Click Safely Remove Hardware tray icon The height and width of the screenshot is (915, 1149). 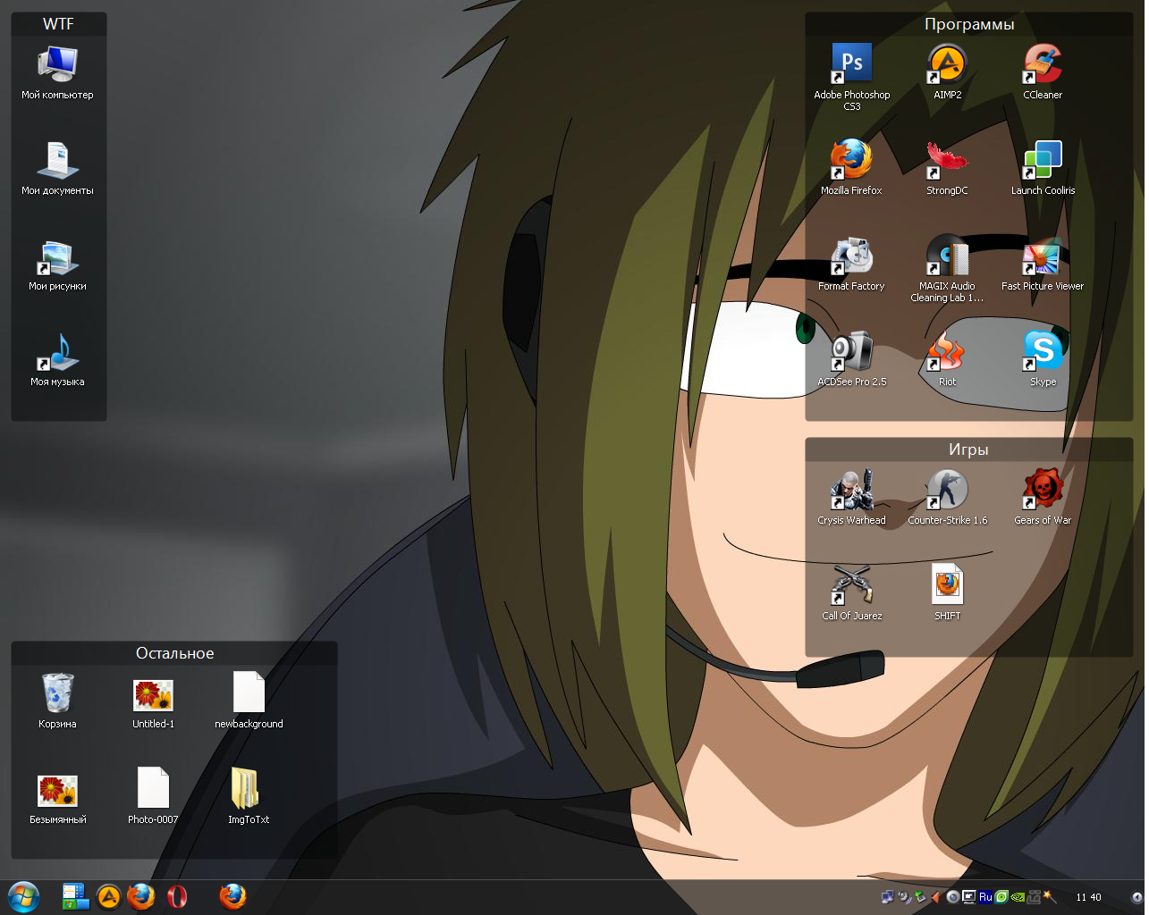pos(920,896)
